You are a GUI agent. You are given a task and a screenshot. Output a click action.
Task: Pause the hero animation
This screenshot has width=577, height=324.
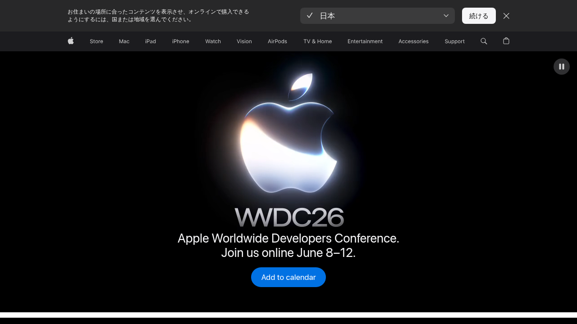click(562, 67)
